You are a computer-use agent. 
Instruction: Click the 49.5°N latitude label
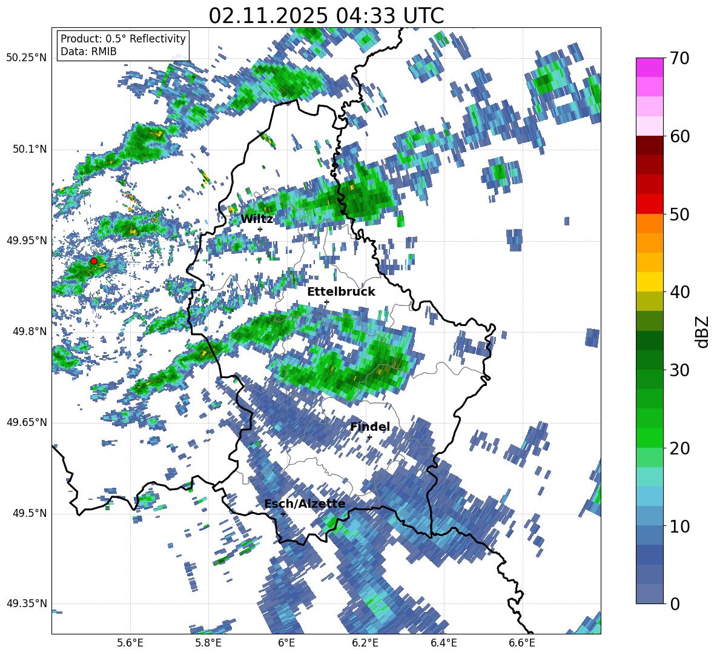pyautogui.click(x=31, y=513)
